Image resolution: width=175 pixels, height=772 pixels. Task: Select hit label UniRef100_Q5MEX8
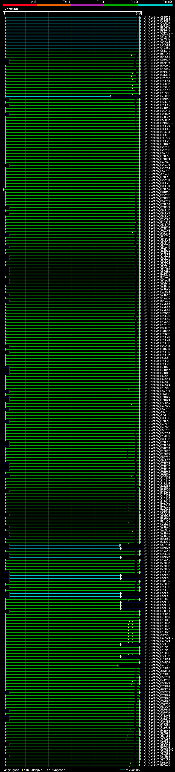(157, 575)
